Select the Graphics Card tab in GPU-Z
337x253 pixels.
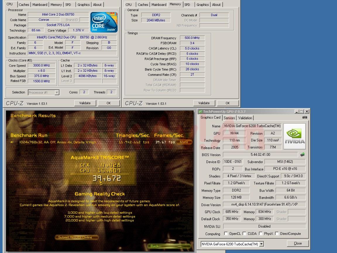pos(210,117)
